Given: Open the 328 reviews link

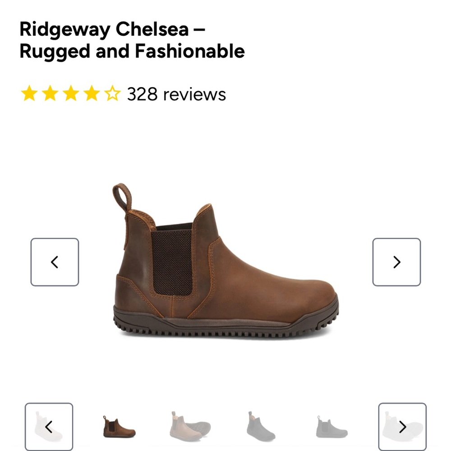Looking at the screenshot, I should [x=175, y=94].
